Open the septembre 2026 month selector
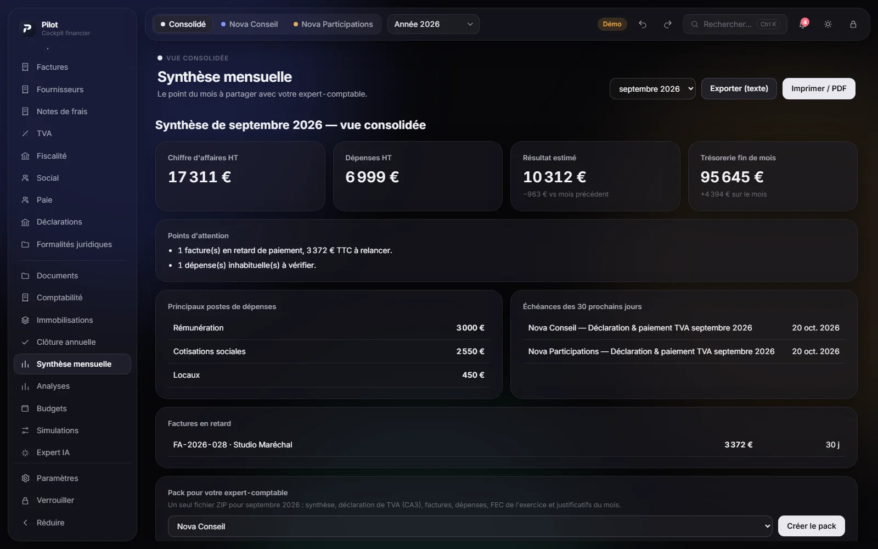This screenshot has height=549, width=878. pos(652,89)
